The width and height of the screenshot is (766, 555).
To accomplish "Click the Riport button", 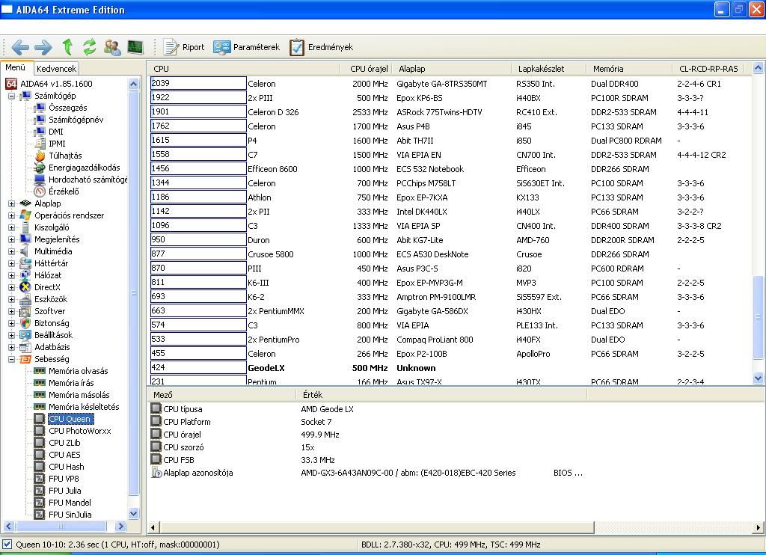I will pyautogui.click(x=184, y=47).
